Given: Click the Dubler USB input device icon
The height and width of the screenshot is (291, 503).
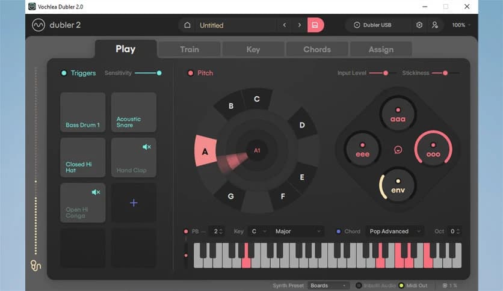Looking at the screenshot, I should point(357,25).
